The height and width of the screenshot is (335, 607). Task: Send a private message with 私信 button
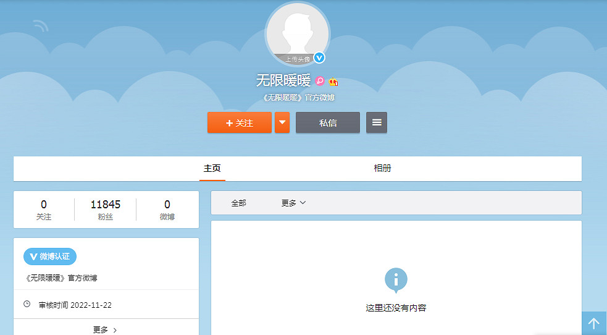(328, 122)
